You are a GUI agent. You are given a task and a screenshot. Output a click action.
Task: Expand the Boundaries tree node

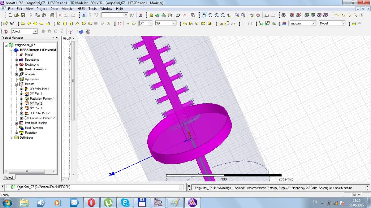17,60
